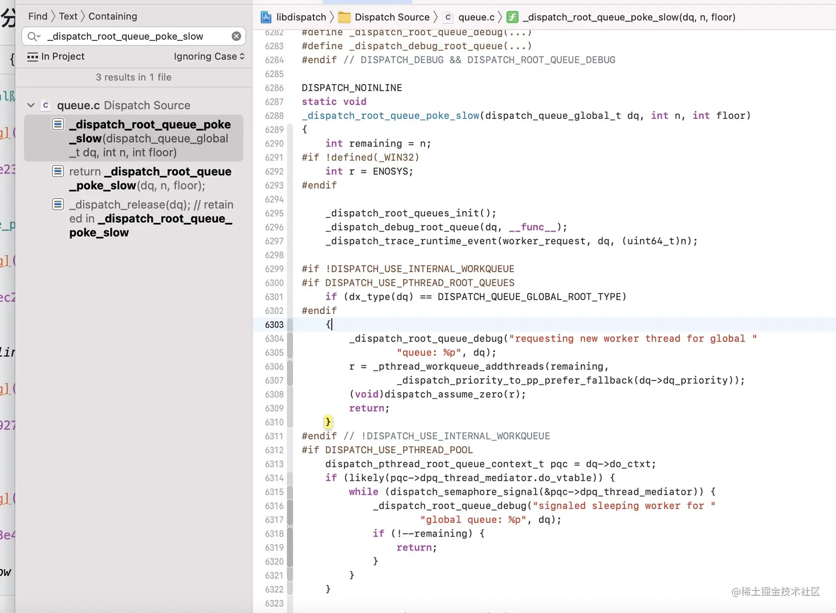Click line number 6323 in the gutter
The width and height of the screenshot is (836, 613).
[x=274, y=603]
